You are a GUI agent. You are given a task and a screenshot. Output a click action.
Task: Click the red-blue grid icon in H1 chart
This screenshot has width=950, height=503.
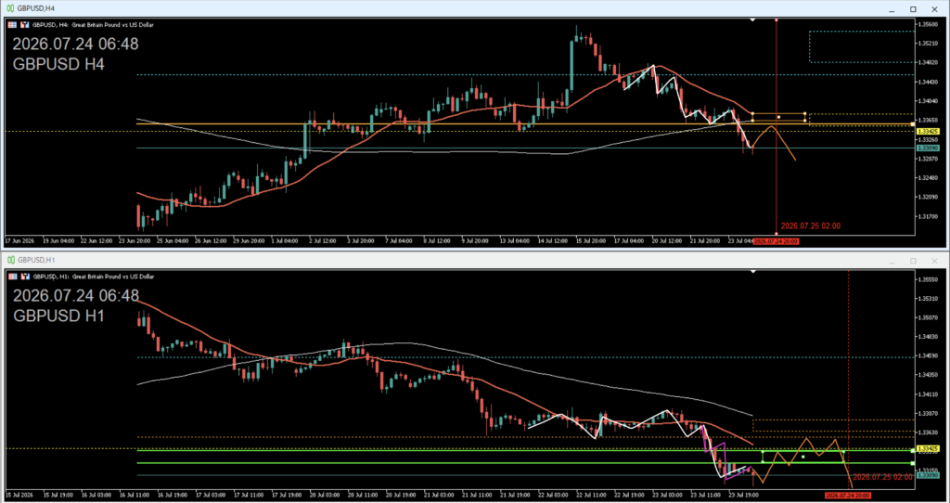coord(12,277)
